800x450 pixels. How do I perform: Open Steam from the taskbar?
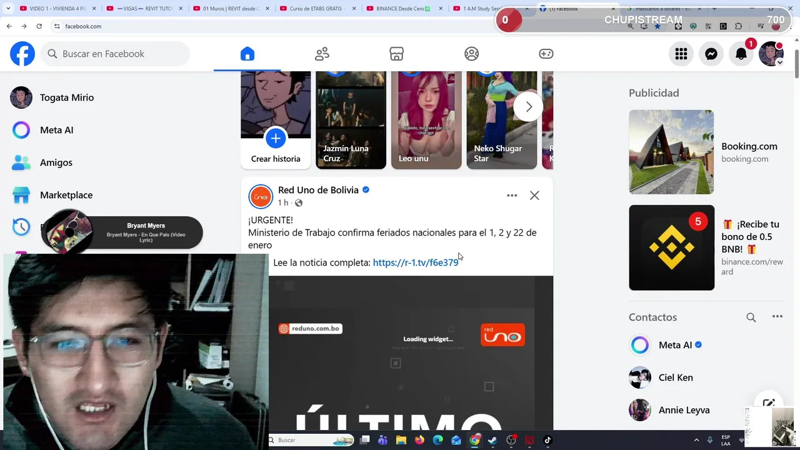[x=492, y=440]
